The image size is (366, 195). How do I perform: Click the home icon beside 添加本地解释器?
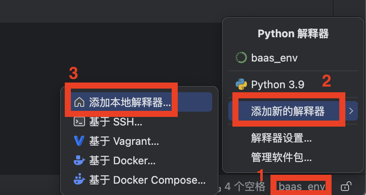79,102
